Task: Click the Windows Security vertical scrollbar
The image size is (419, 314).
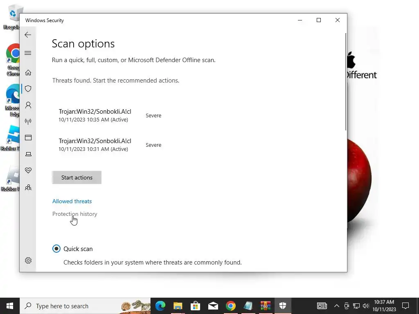Action: [346, 82]
